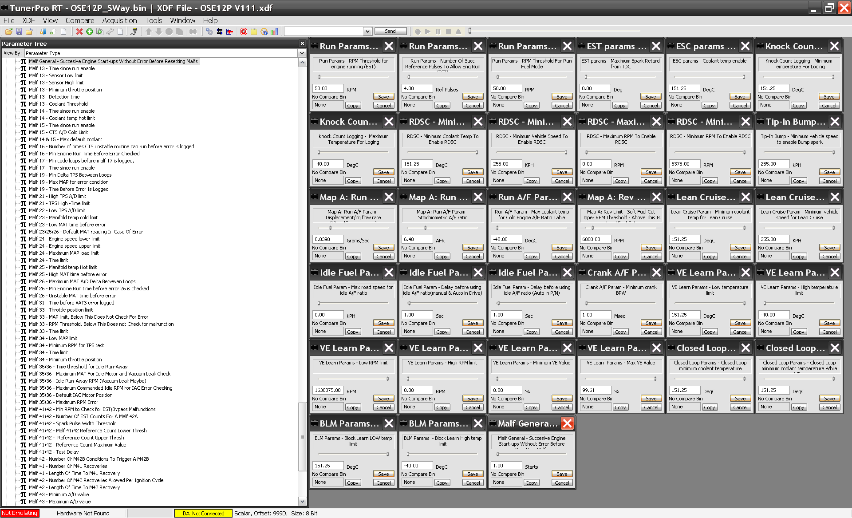This screenshot has width=852, height=518.
Task: Click the Save Bin floppy disk icon
Action: click(19, 32)
